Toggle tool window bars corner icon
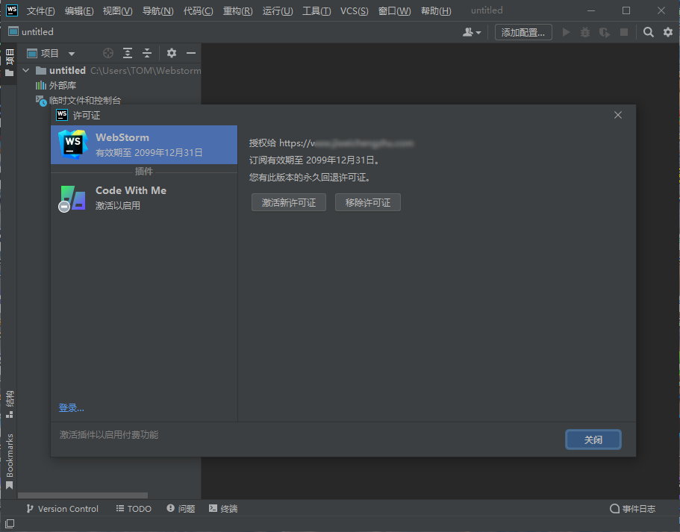 coord(10,524)
